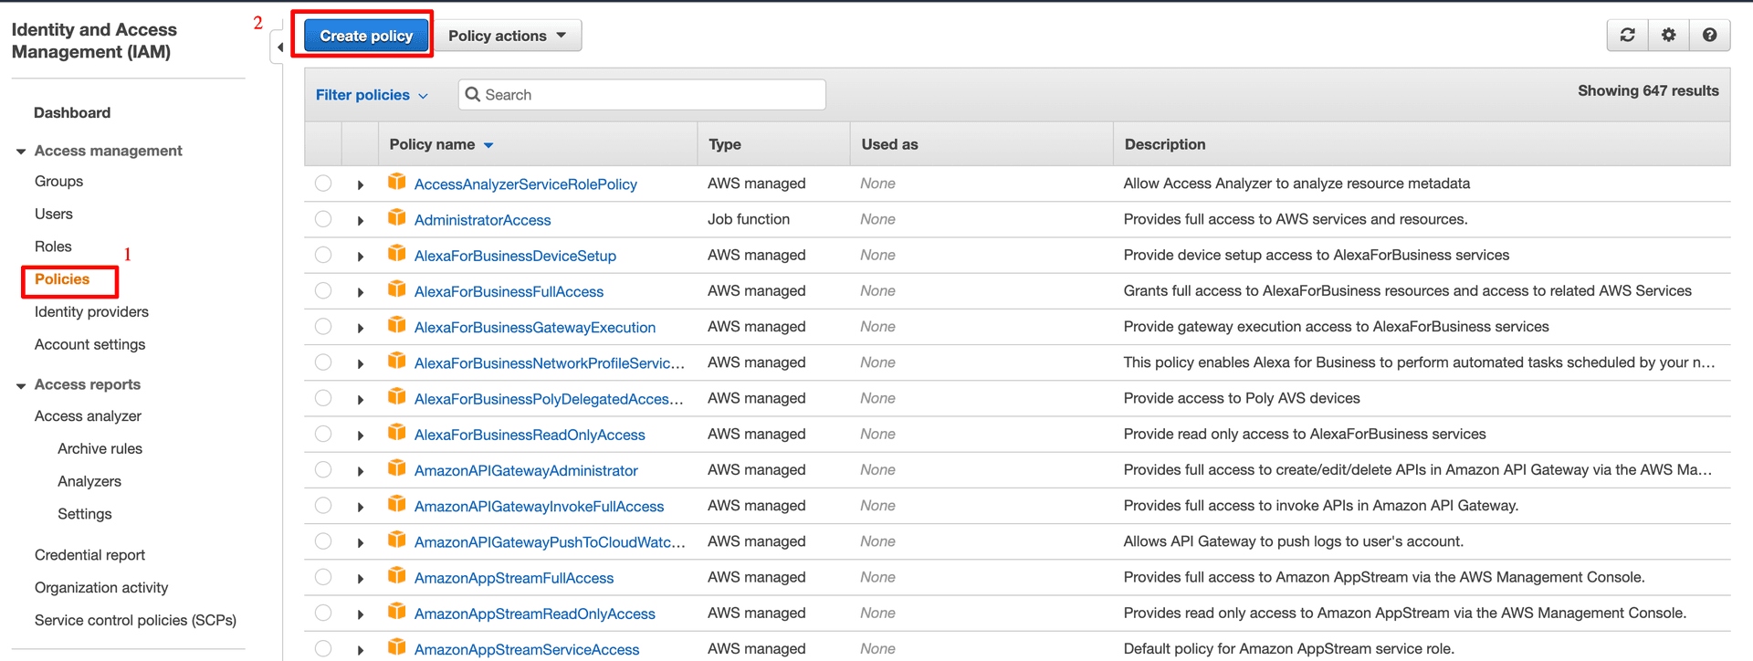1753x661 pixels.
Task: Open Archive rules under Access analyzer
Action: [100, 448]
